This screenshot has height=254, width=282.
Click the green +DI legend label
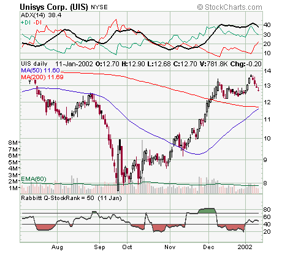tap(26, 23)
